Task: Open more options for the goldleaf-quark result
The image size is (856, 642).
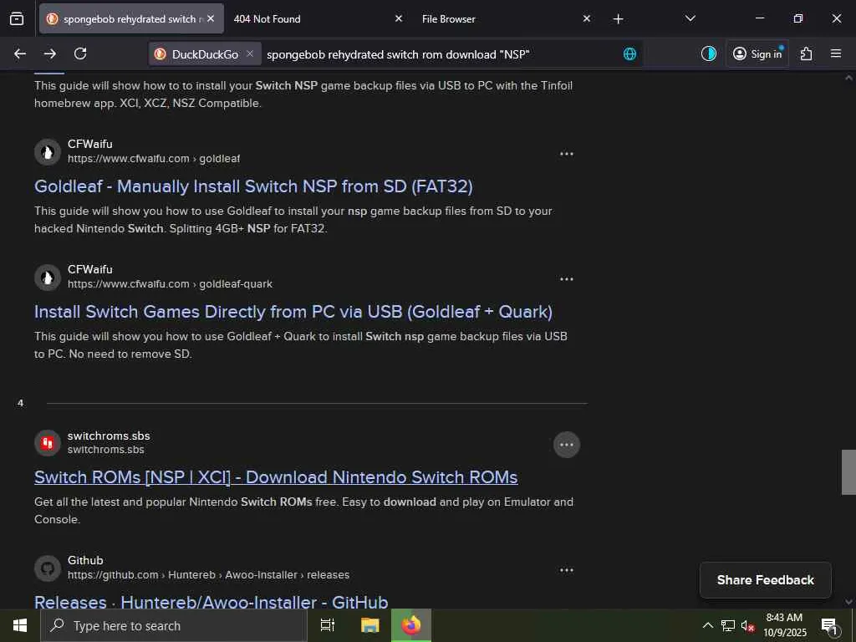Action: [x=567, y=279]
